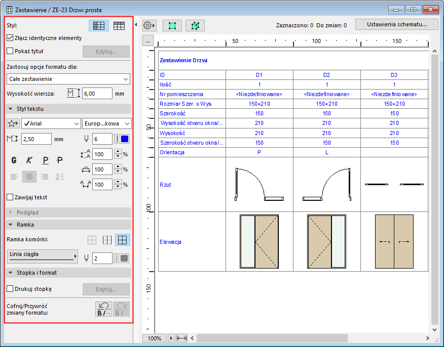Viewport: 444px width, 347px height.
Task: Open the Arial font dropdown
Action: coord(51,123)
